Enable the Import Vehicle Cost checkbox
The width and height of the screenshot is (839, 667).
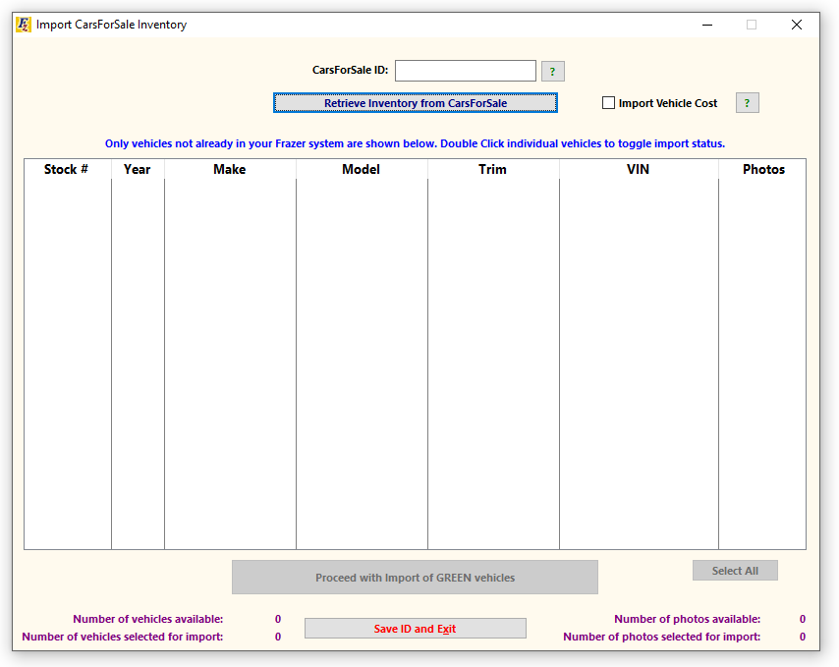point(608,103)
